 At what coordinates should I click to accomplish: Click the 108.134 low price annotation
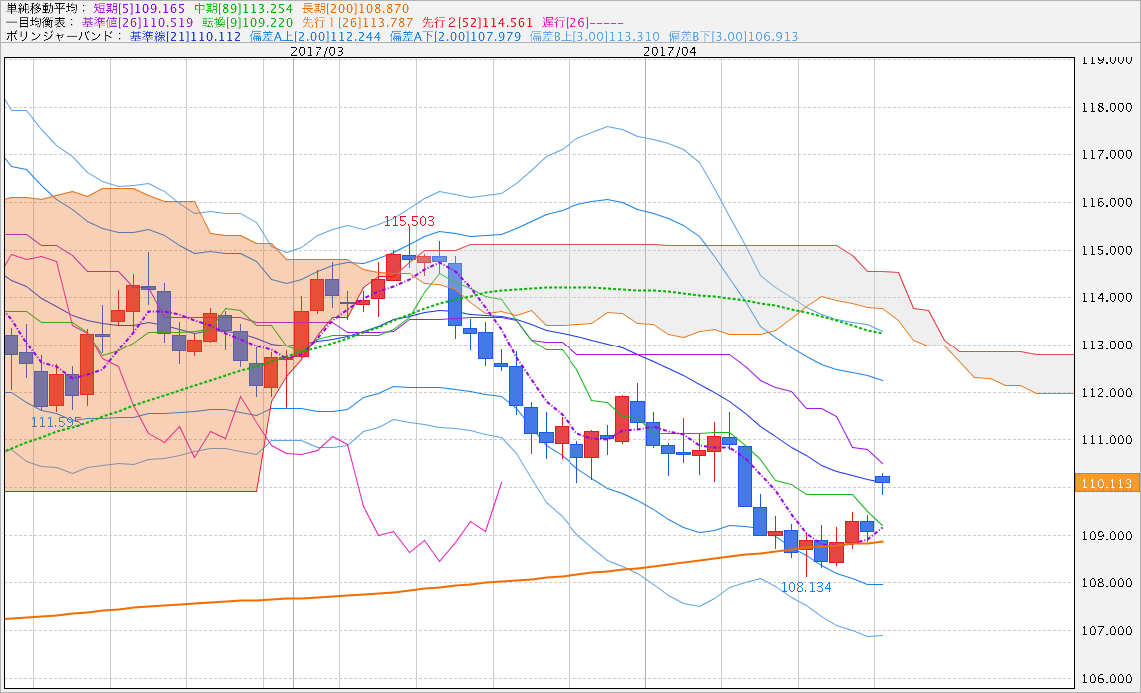click(x=806, y=588)
